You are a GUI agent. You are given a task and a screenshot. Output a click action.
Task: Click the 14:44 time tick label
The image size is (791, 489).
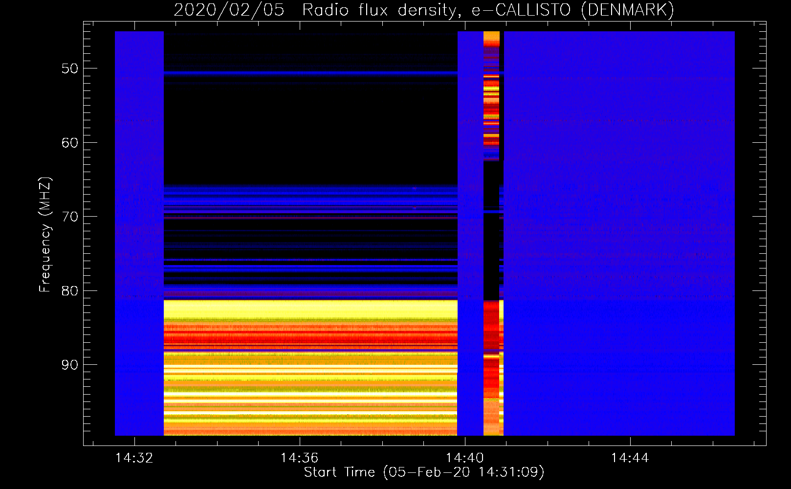(x=630, y=458)
